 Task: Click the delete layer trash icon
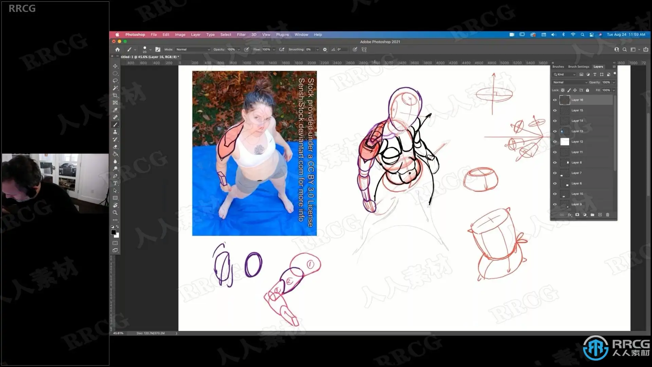[608, 215]
